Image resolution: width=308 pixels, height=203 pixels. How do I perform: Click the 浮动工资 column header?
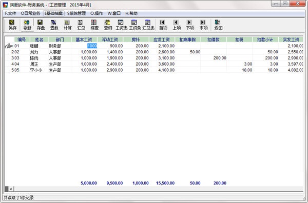110,39
